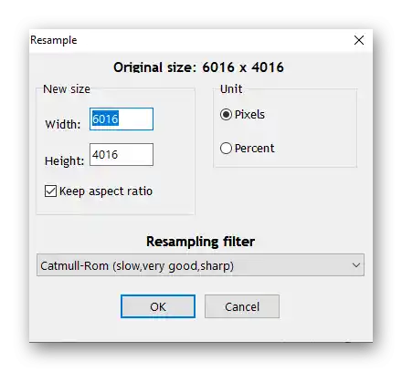Uncheck the Keep aspect ratio checkbox box
This screenshot has width=402, height=372.
[50, 191]
